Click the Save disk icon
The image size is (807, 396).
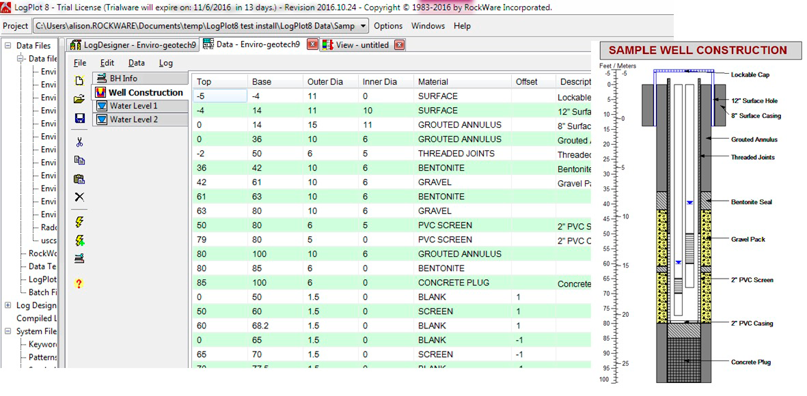[x=79, y=119]
